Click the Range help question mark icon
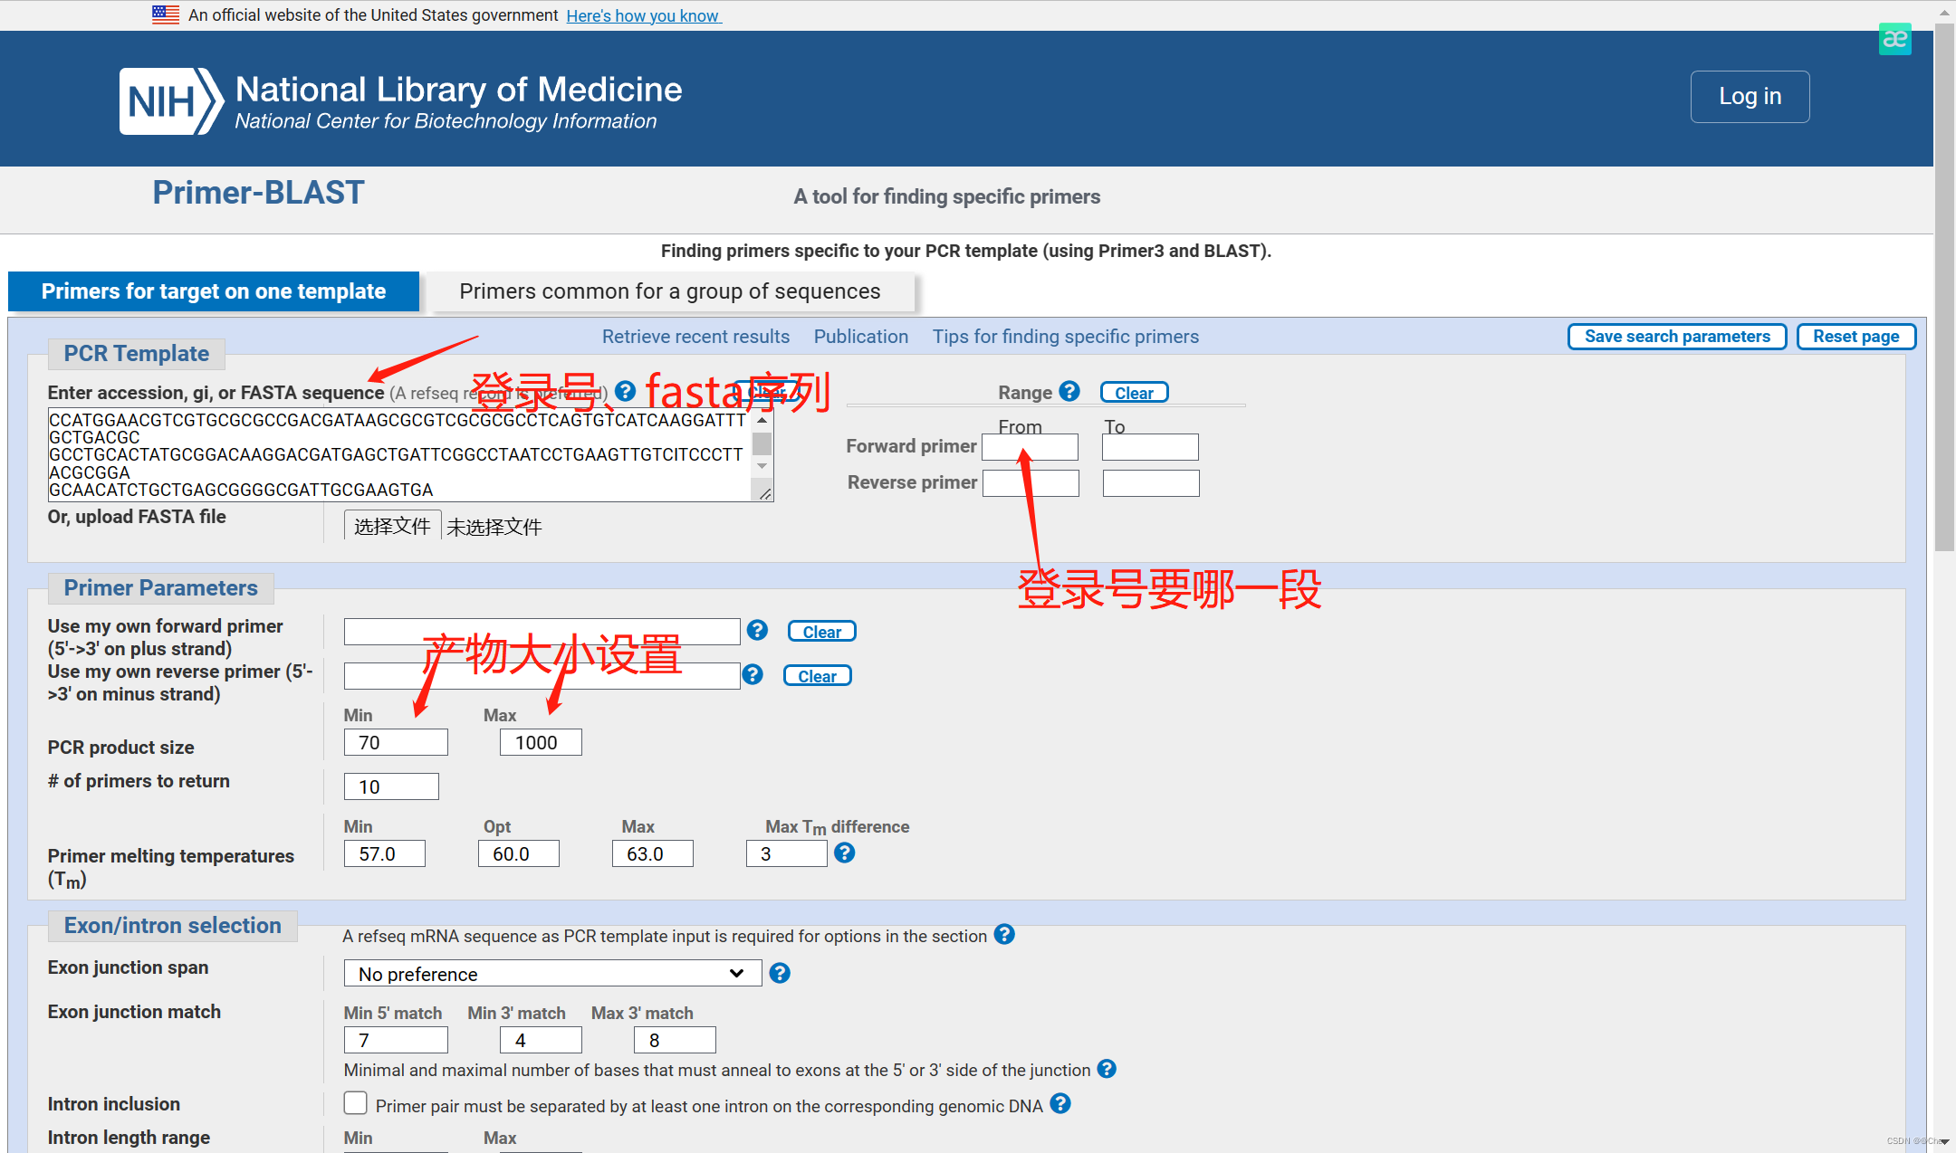The image size is (1956, 1153). pyautogui.click(x=1069, y=391)
